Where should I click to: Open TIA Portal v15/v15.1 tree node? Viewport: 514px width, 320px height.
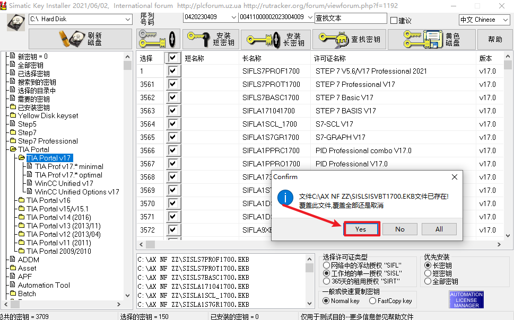coord(57,209)
